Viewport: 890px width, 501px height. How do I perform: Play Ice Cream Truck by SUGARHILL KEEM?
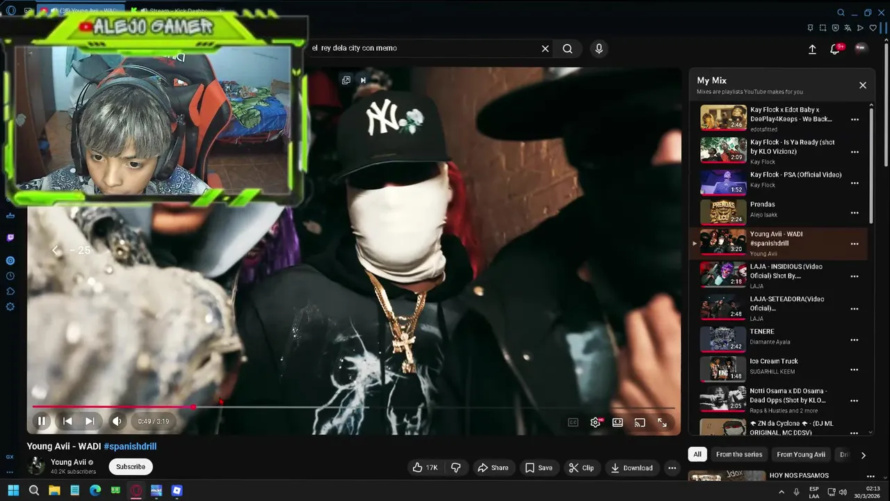723,369
